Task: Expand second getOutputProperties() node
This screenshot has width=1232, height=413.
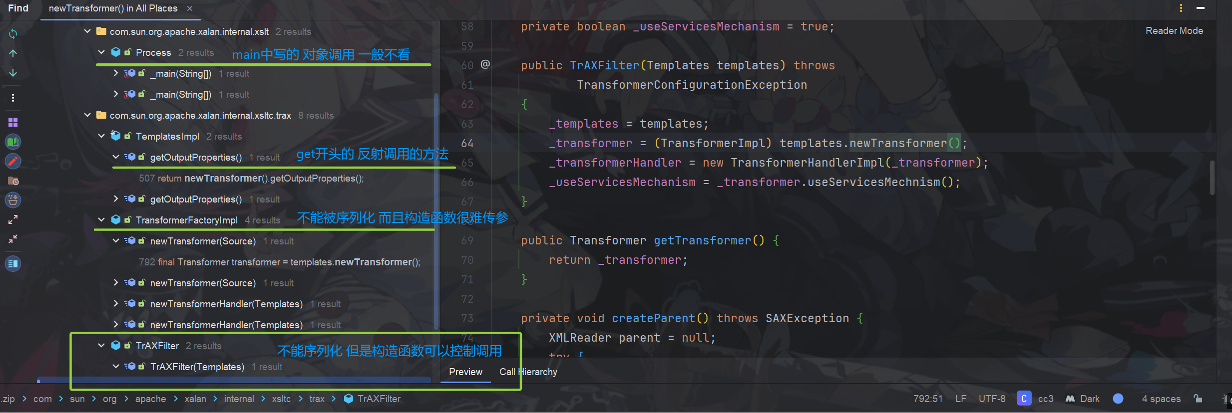Action: [116, 199]
